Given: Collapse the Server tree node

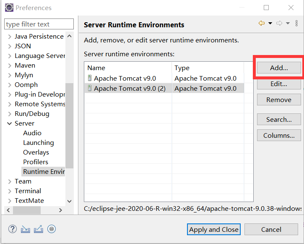Looking at the screenshot, I should point(10,123).
